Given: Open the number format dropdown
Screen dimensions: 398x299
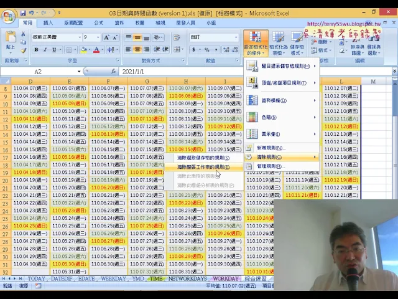Looking at the screenshot, I should [x=236, y=37].
